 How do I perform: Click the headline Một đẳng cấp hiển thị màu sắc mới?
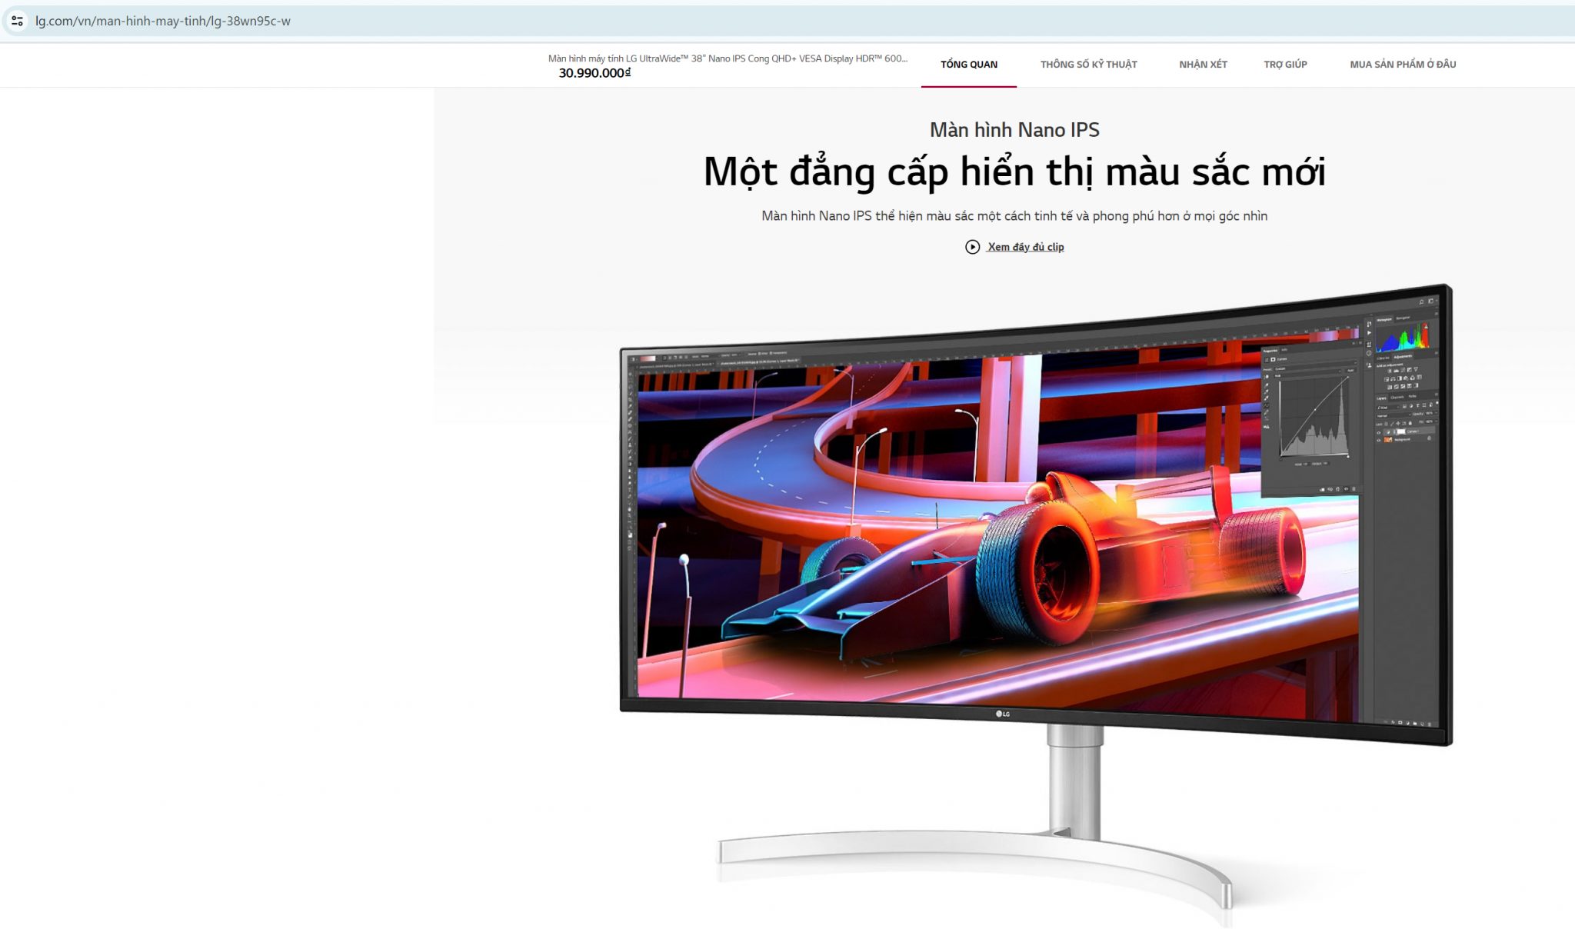pyautogui.click(x=1014, y=171)
